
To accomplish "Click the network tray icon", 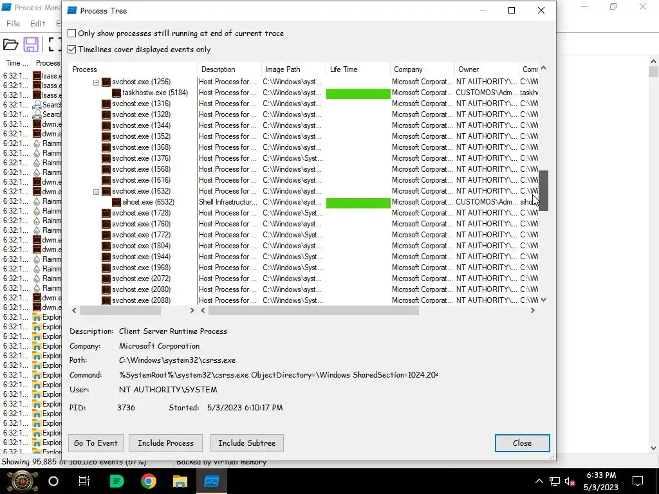I will coord(555,481).
